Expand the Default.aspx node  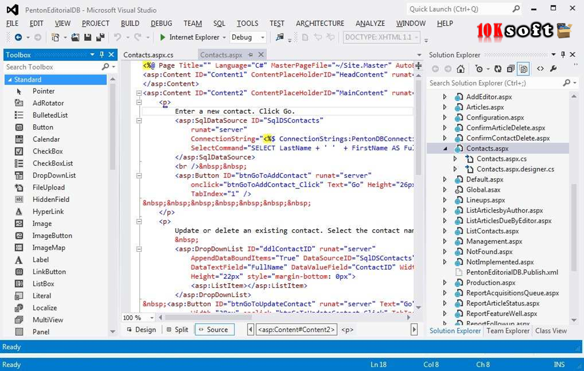(x=445, y=179)
